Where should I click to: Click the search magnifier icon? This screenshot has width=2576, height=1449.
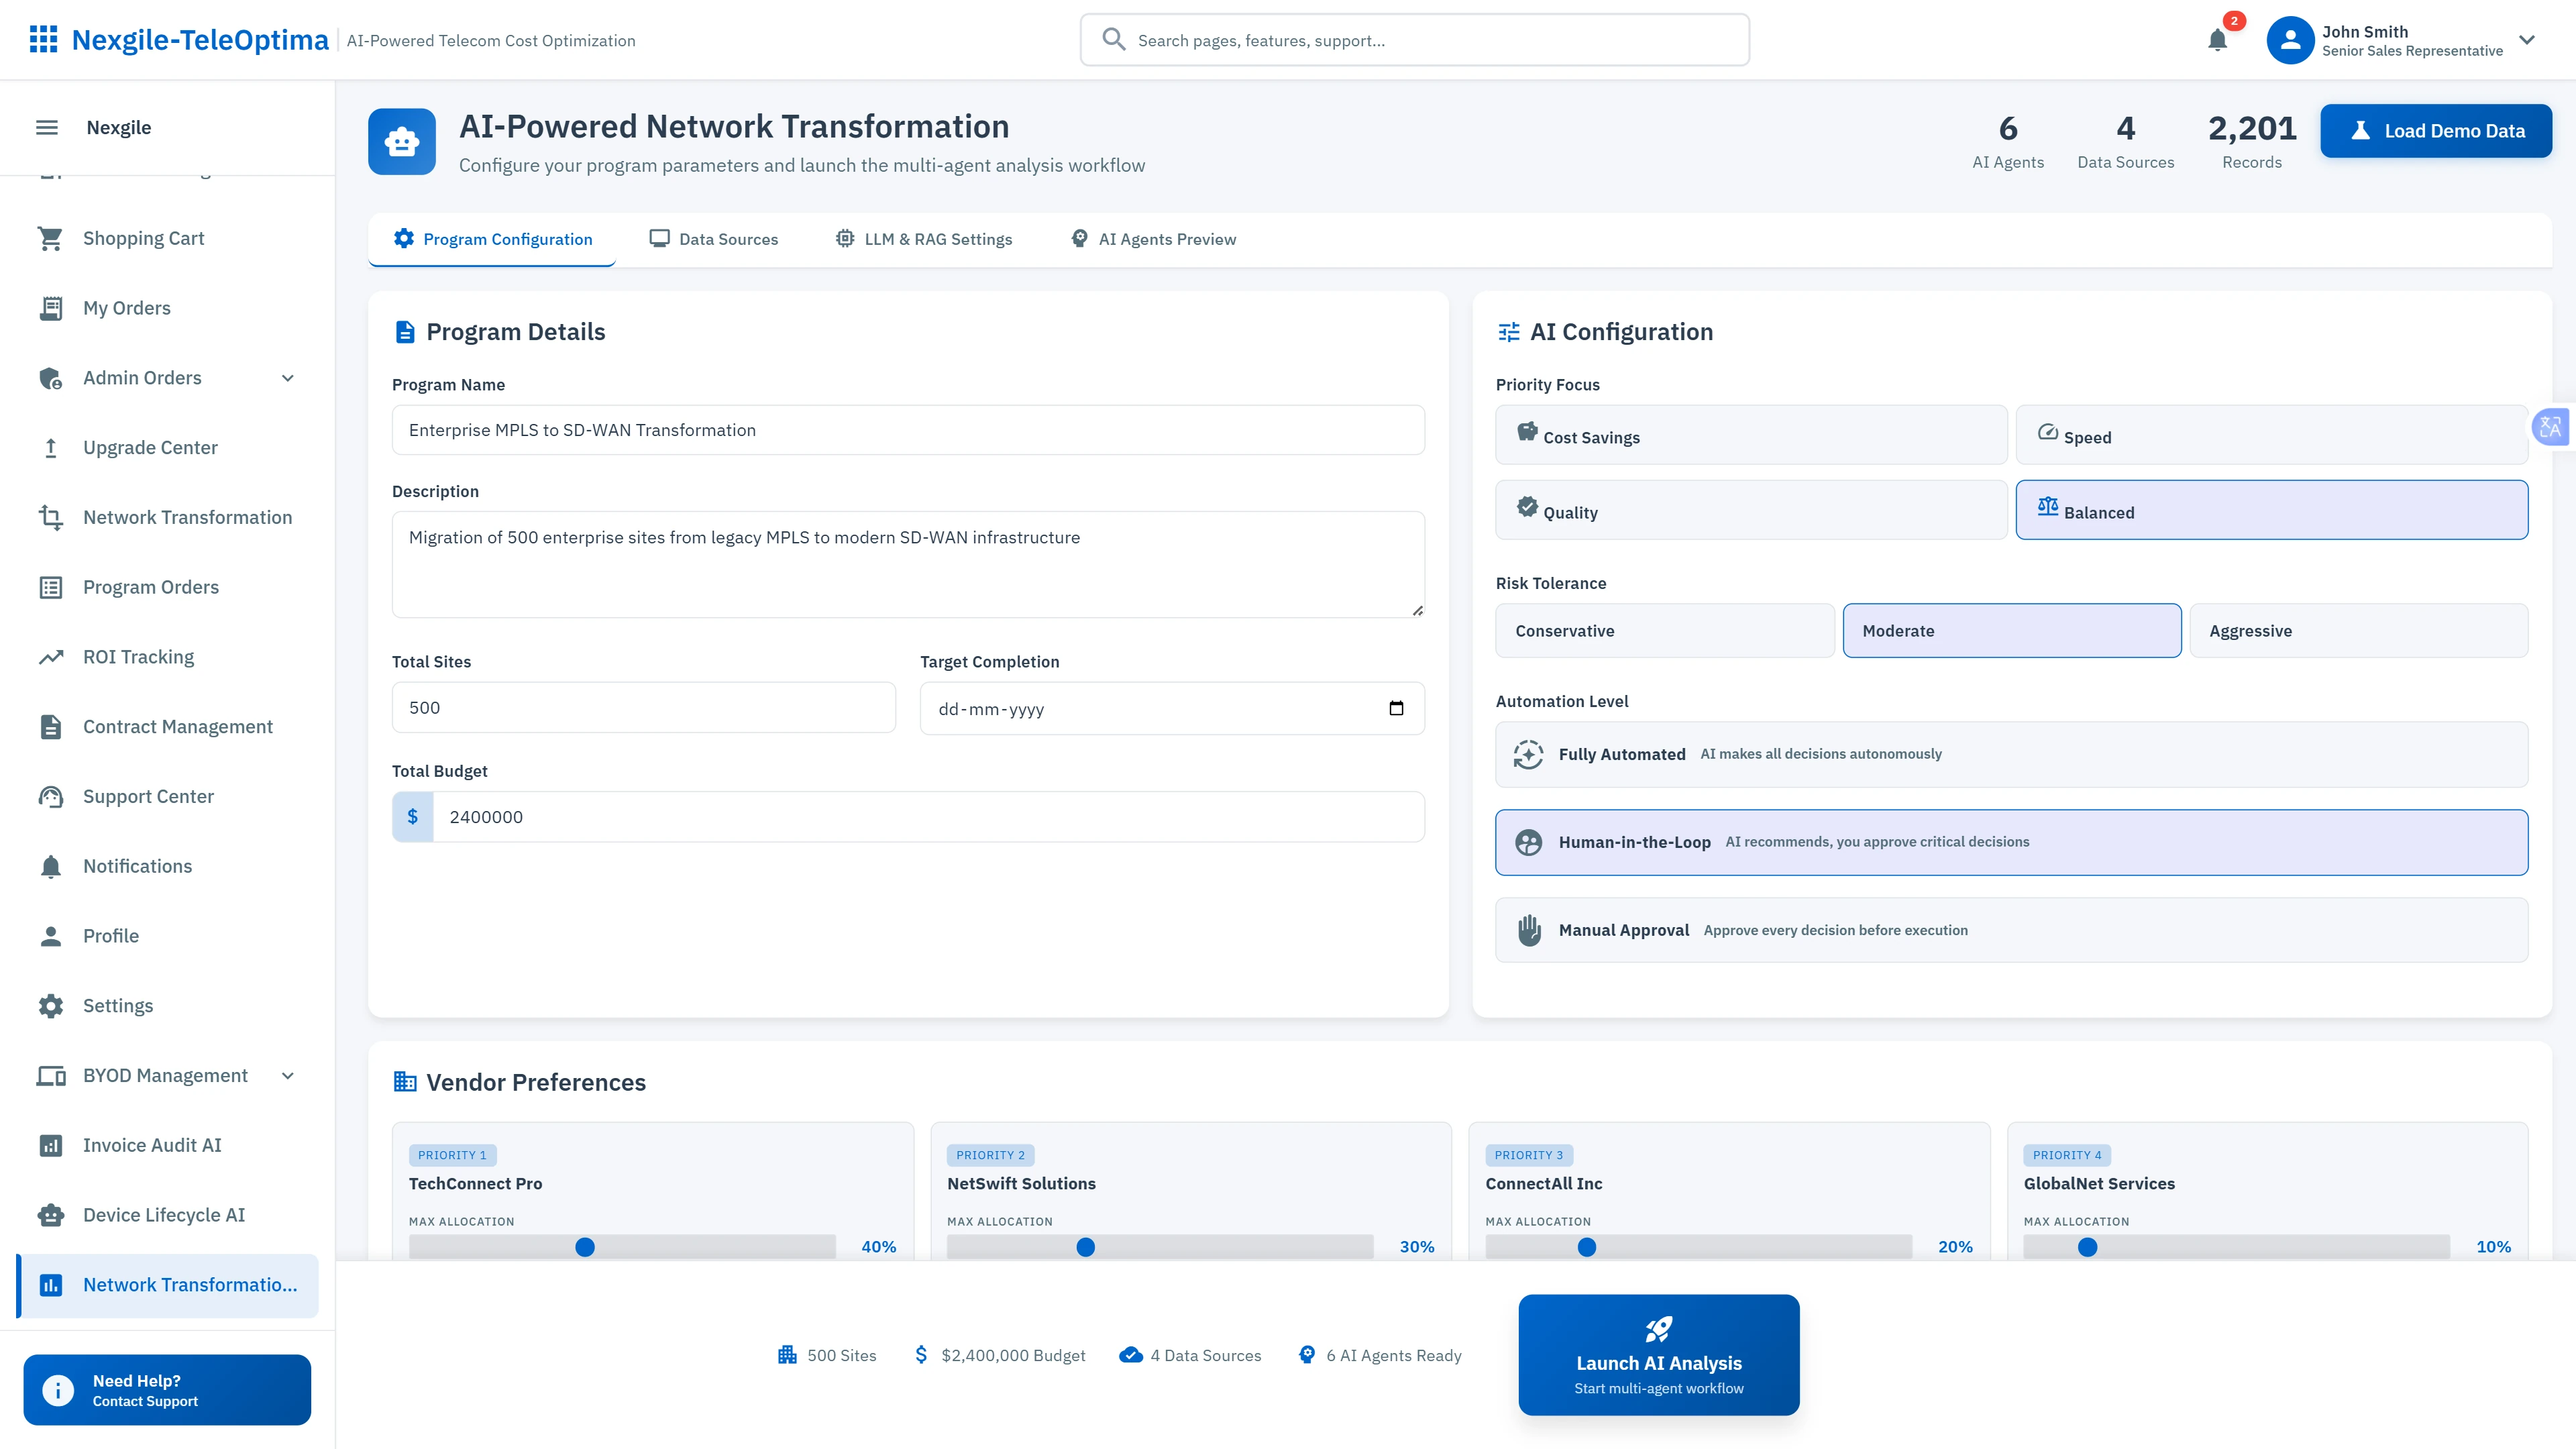[x=1113, y=39]
